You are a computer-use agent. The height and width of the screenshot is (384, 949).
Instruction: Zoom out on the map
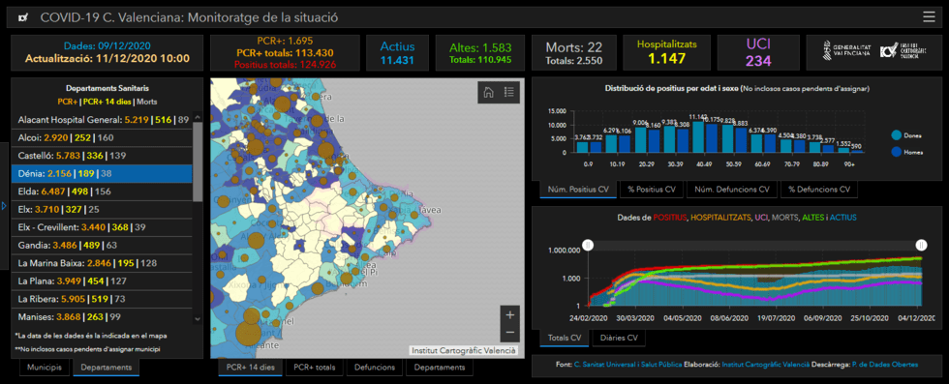[x=509, y=333]
